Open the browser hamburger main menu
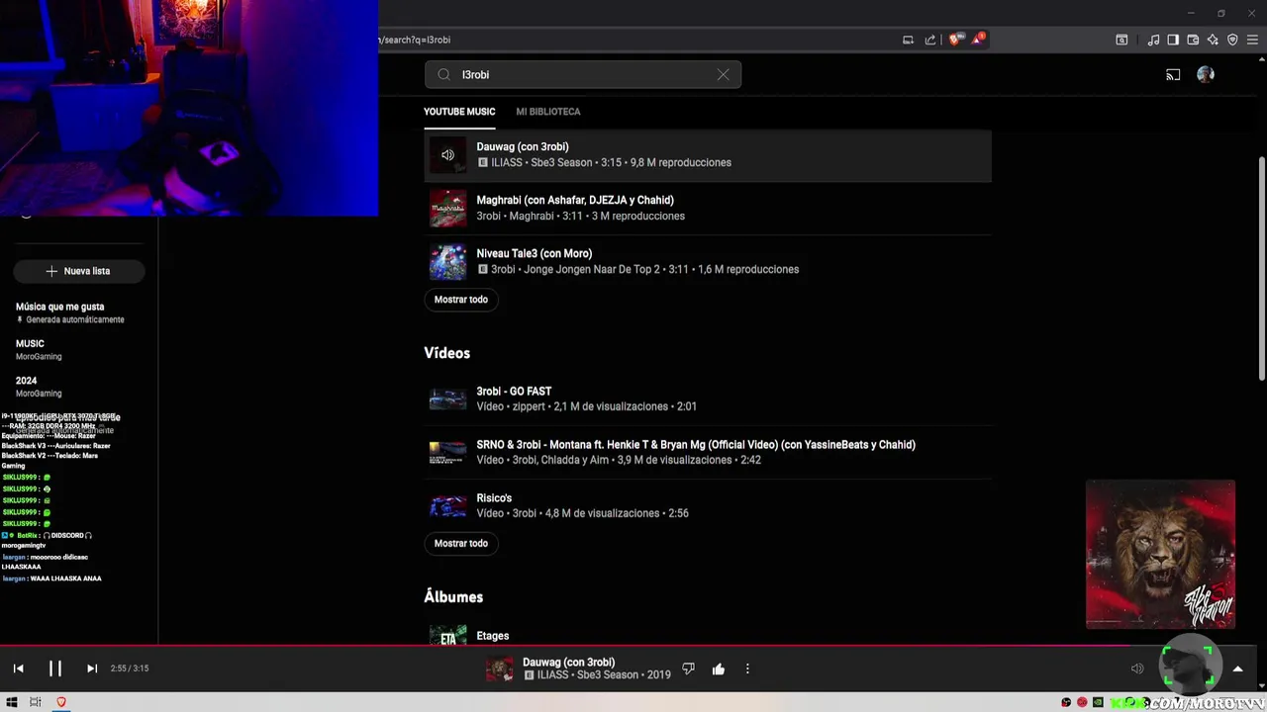Screen dimensions: 1267x712 point(1252,40)
